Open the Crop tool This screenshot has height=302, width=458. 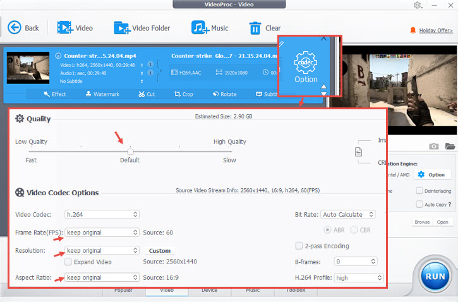[x=184, y=94]
